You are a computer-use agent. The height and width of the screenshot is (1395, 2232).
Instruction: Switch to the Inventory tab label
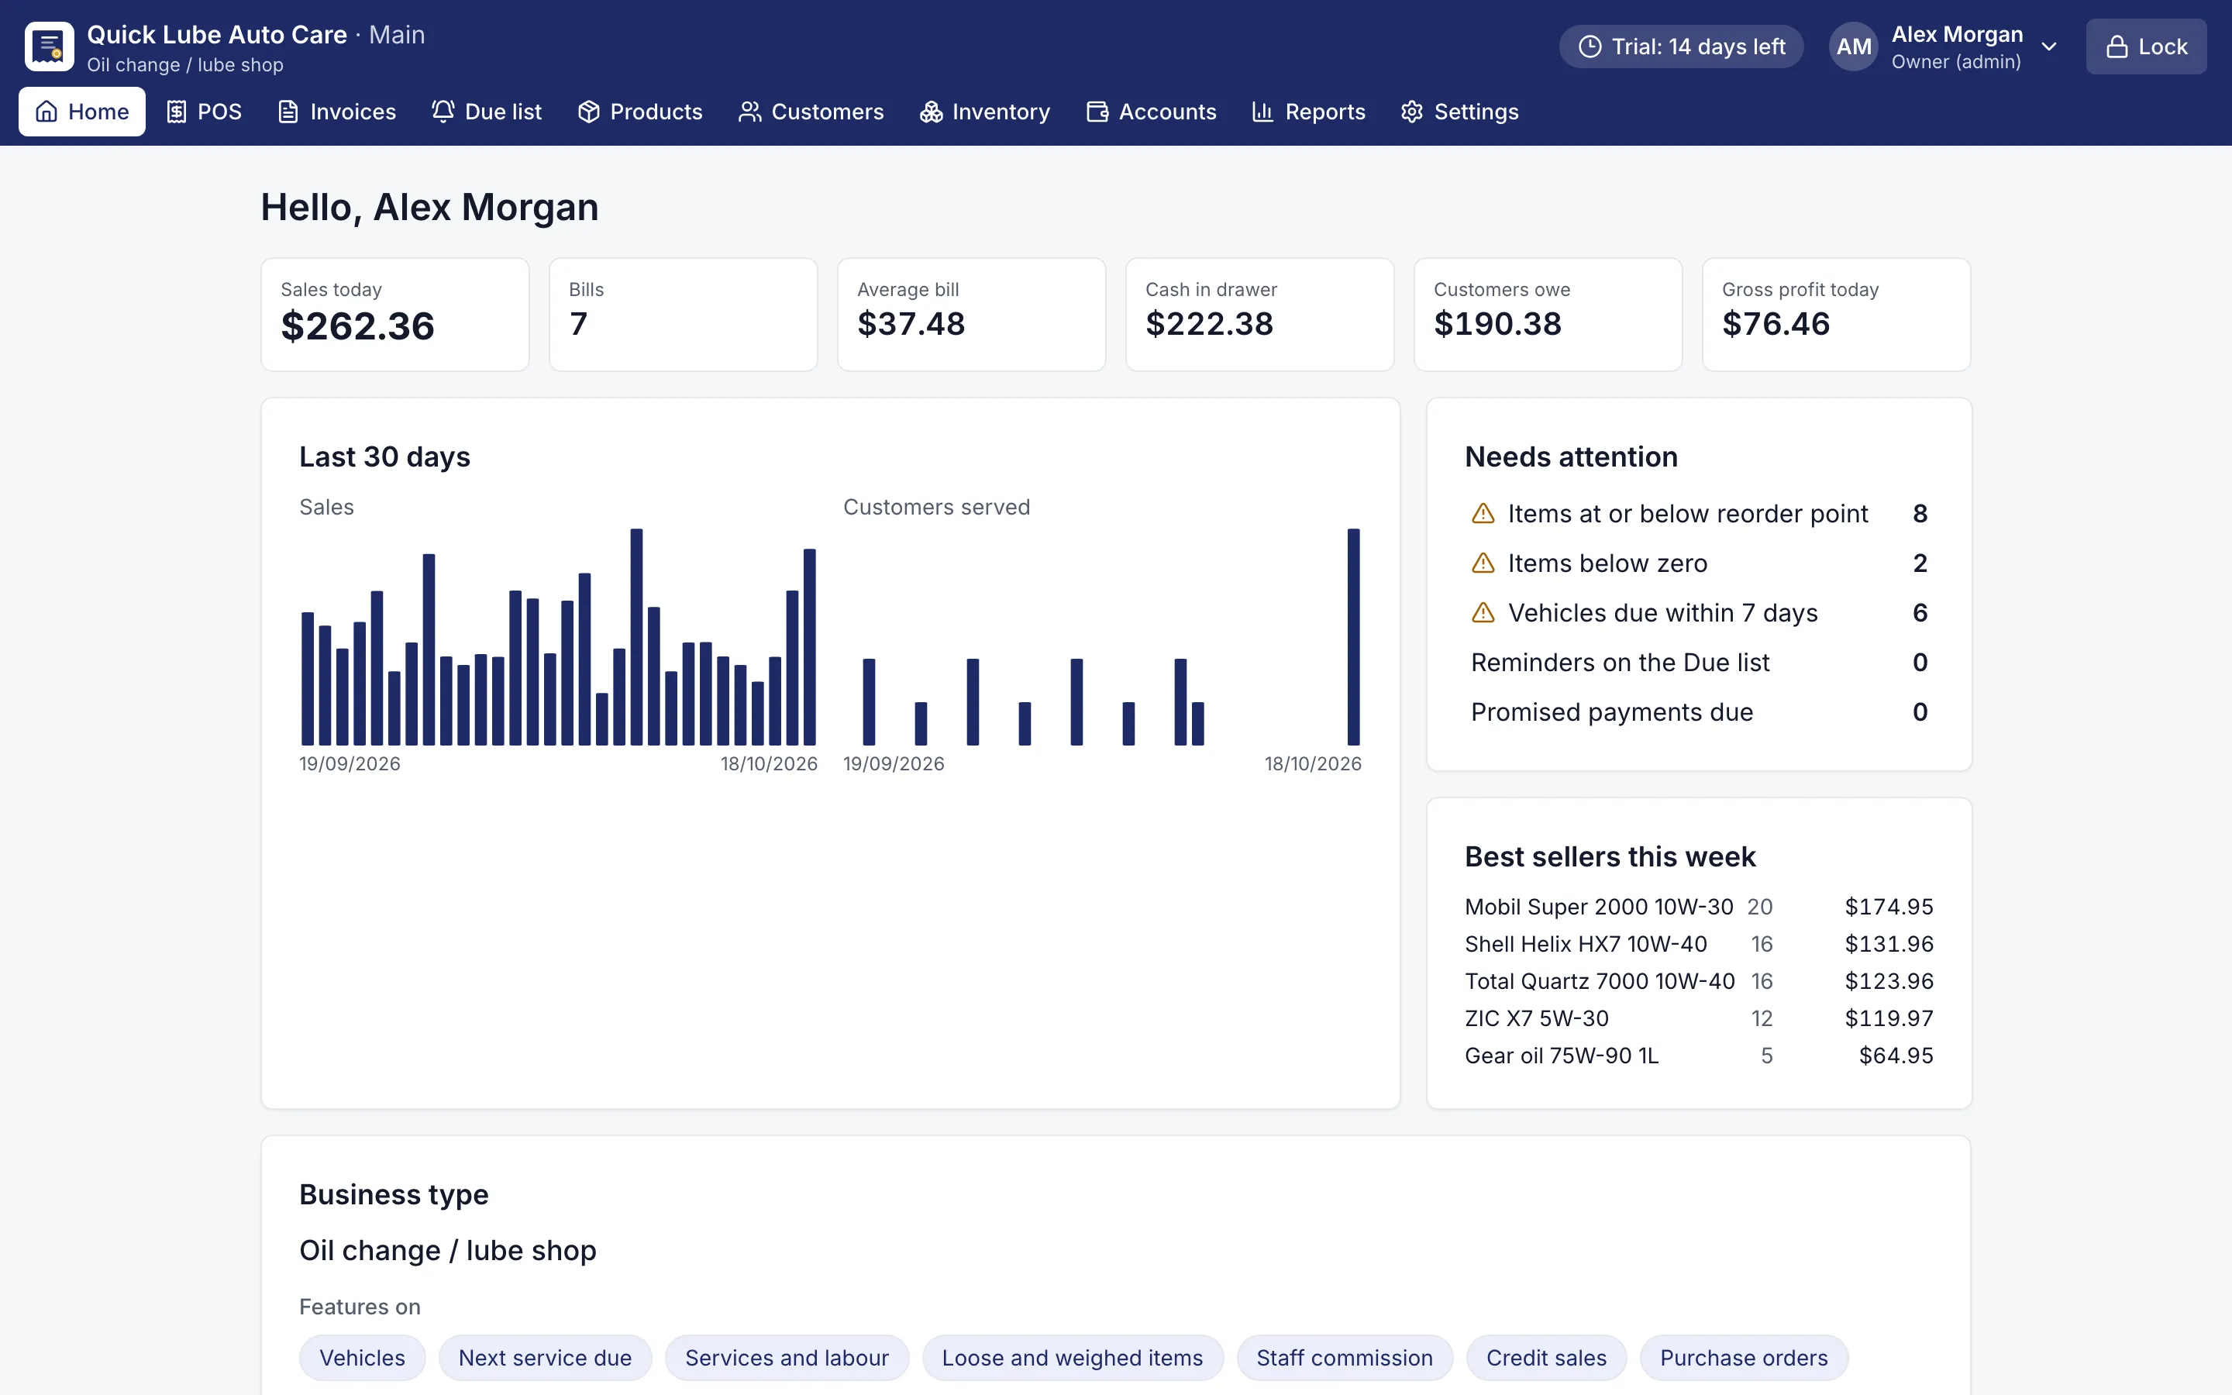point(1001,112)
